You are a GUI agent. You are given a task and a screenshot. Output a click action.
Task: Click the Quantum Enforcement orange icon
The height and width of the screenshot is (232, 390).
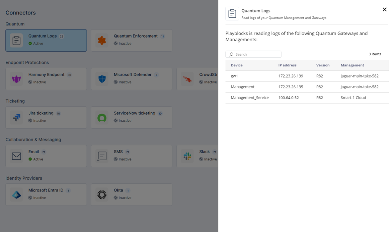click(102, 40)
